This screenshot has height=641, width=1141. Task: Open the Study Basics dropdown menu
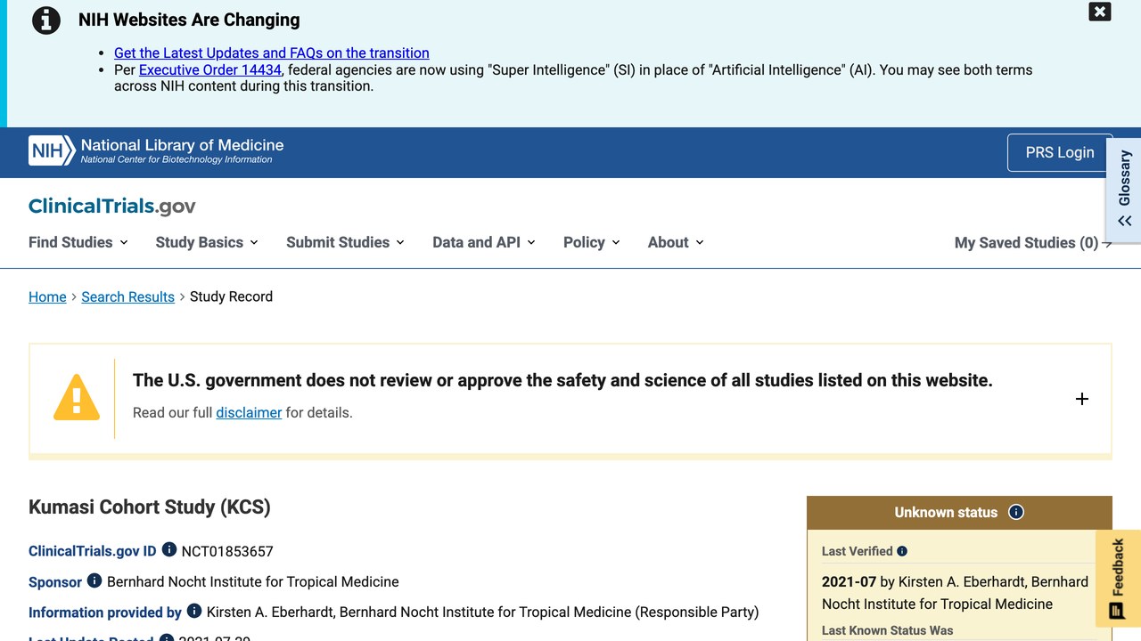[x=207, y=242]
